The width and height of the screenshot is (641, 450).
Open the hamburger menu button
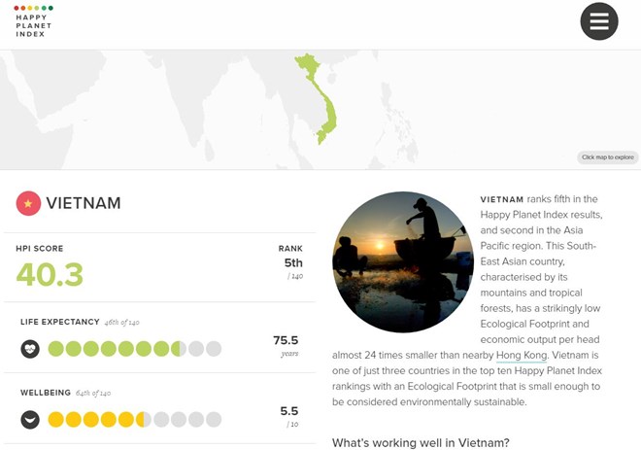tap(599, 21)
